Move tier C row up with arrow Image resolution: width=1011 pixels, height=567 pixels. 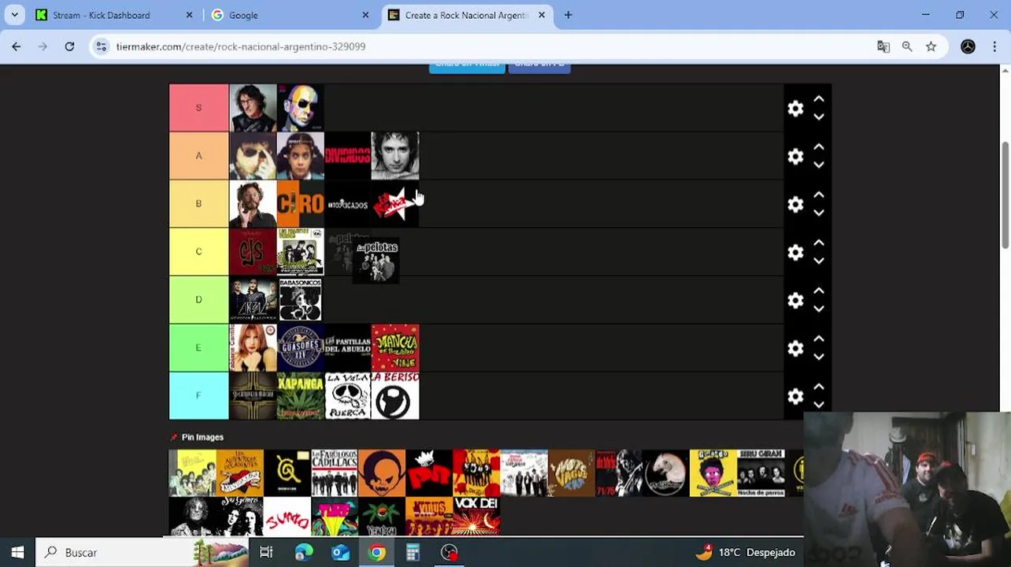819,243
